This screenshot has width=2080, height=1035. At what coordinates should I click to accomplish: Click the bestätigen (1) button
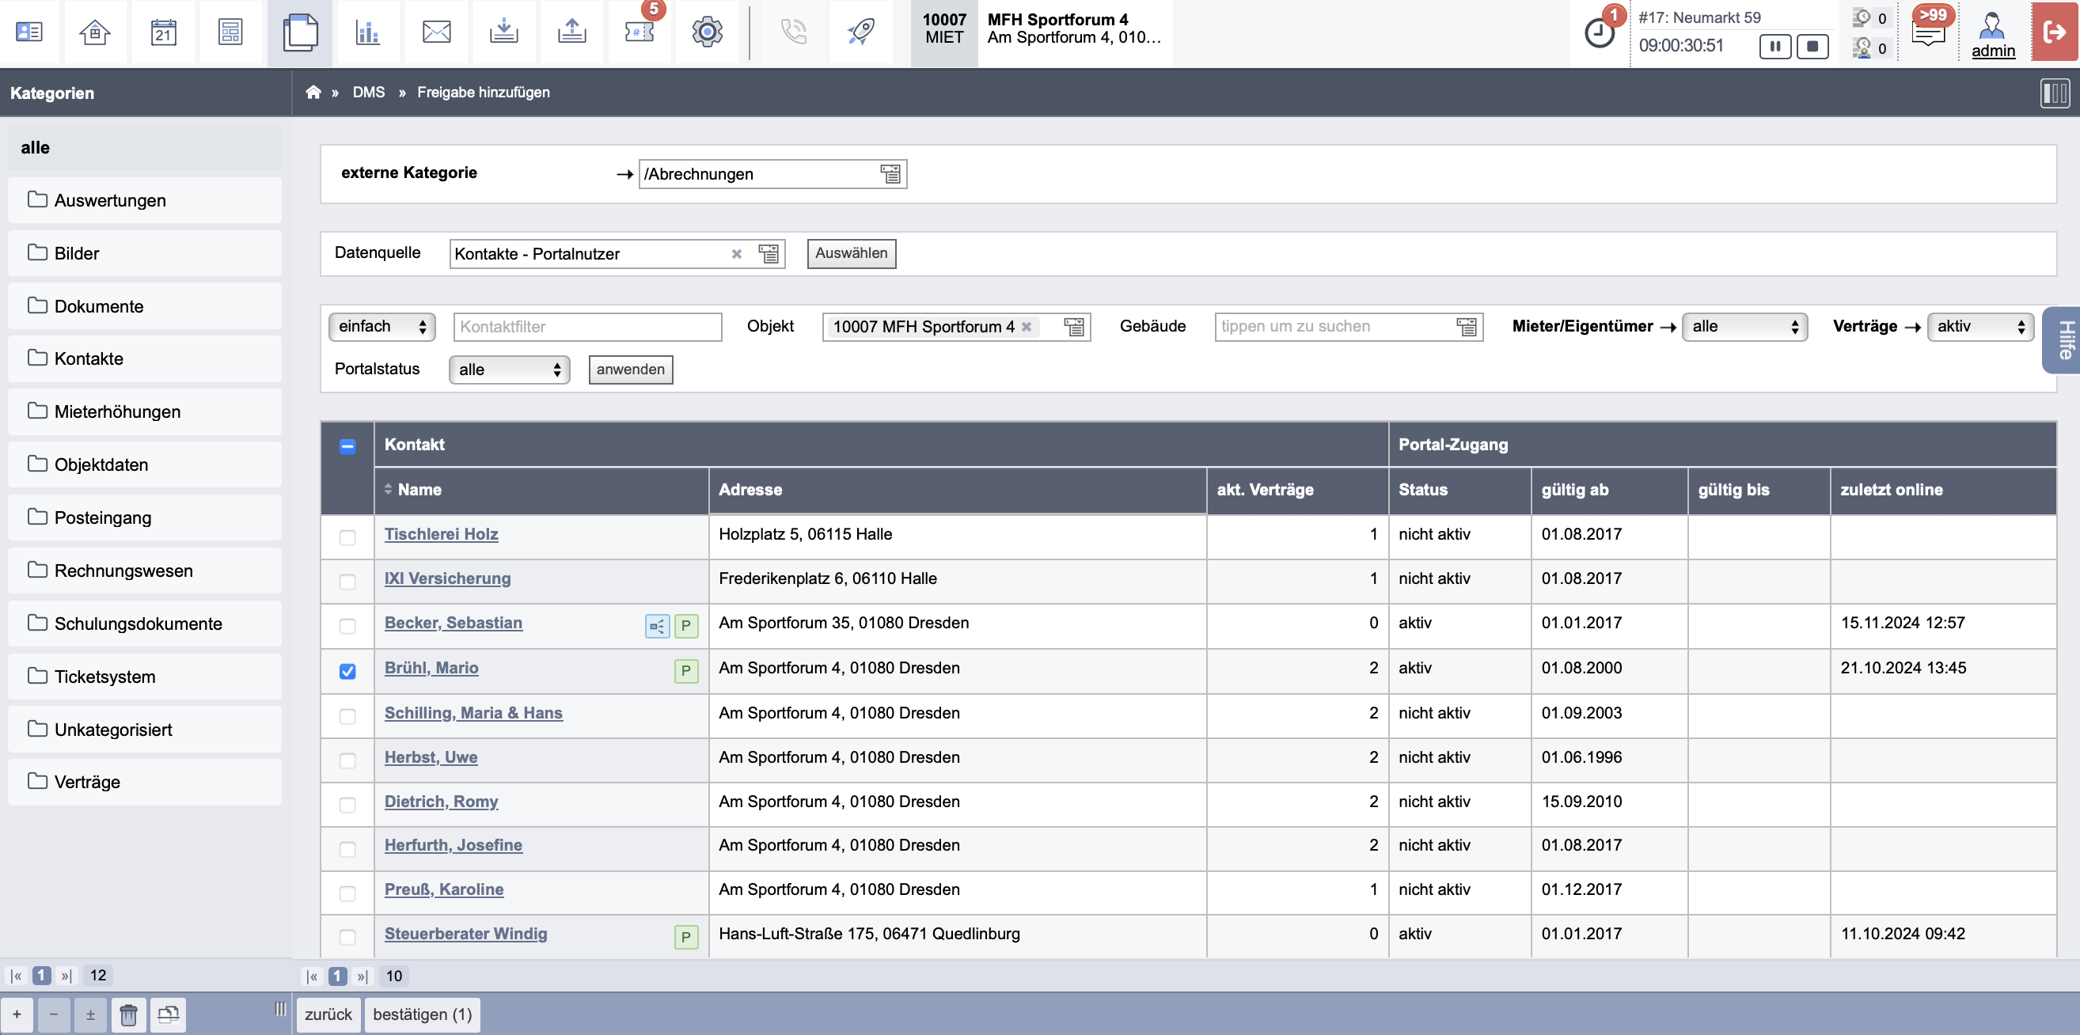423,1014
